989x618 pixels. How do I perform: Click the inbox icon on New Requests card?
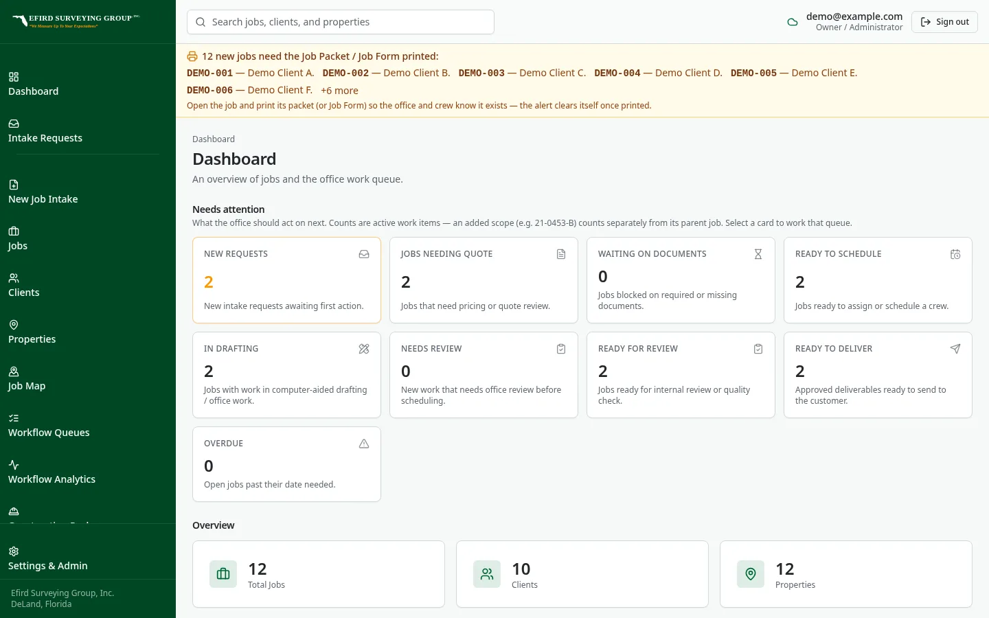pos(364,254)
